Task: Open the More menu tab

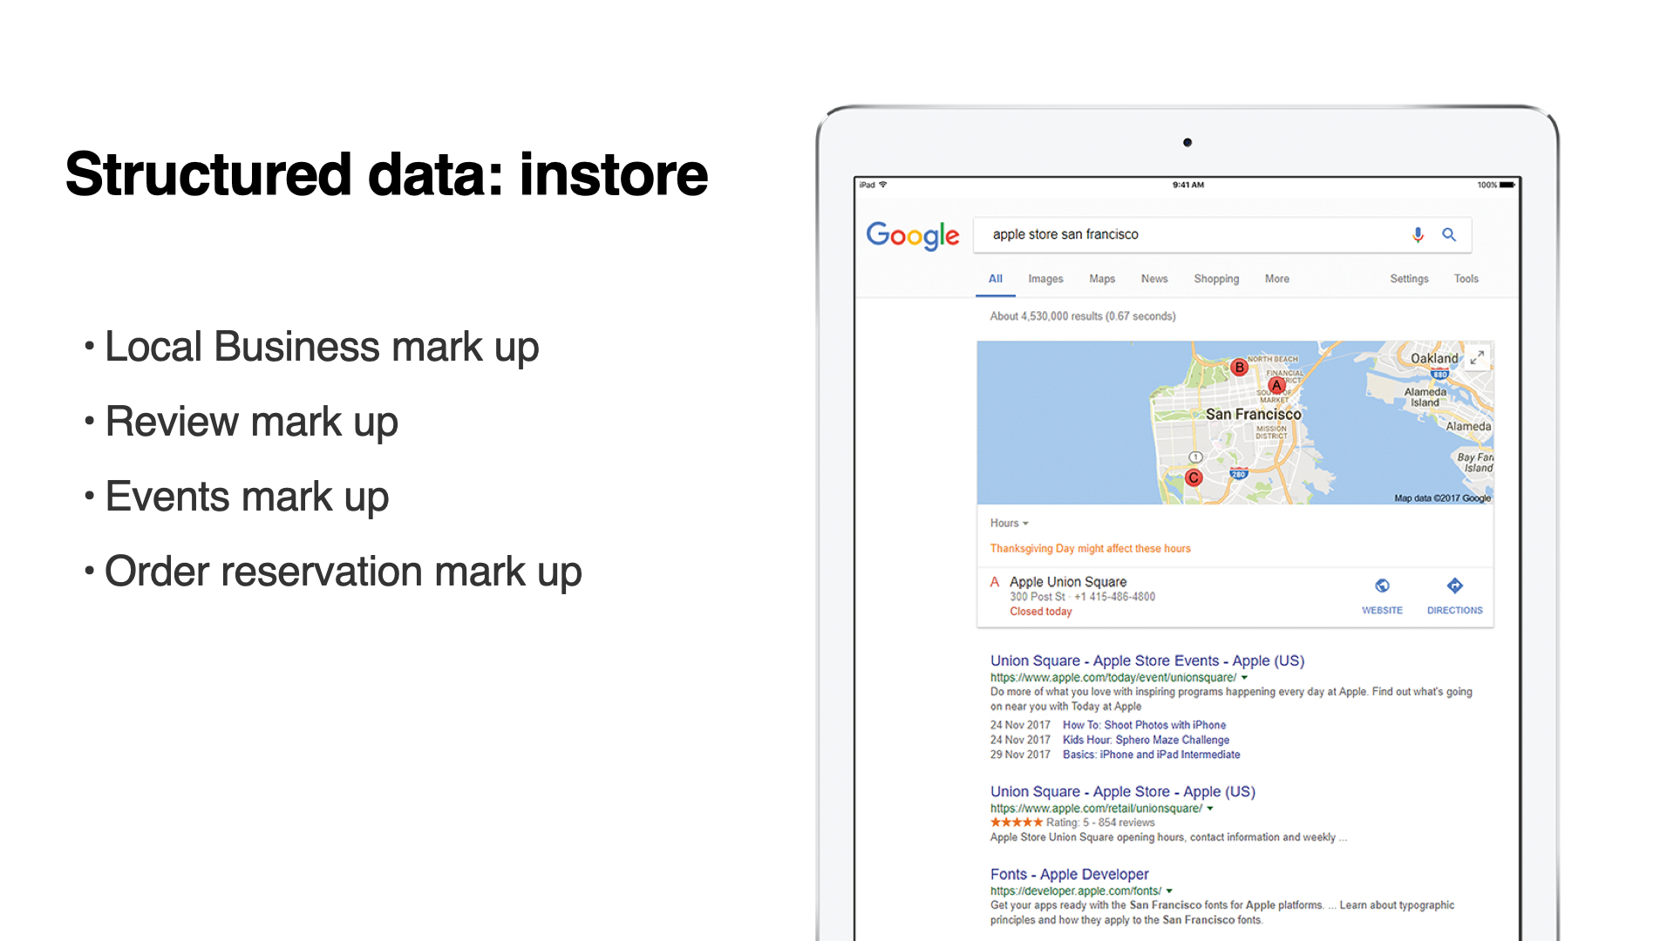Action: pyautogui.click(x=1277, y=279)
